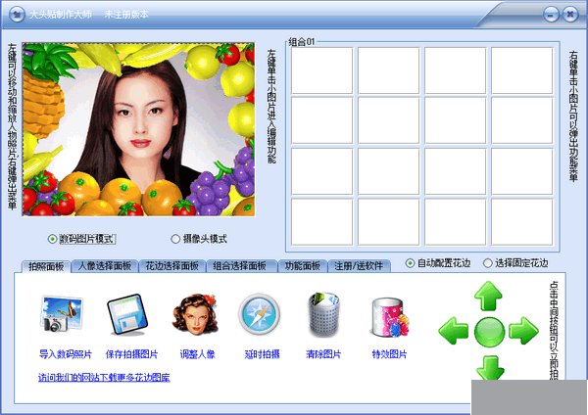This screenshot has width=588, height=415.
Task: Click the green down arrow
Action: tap(489, 367)
